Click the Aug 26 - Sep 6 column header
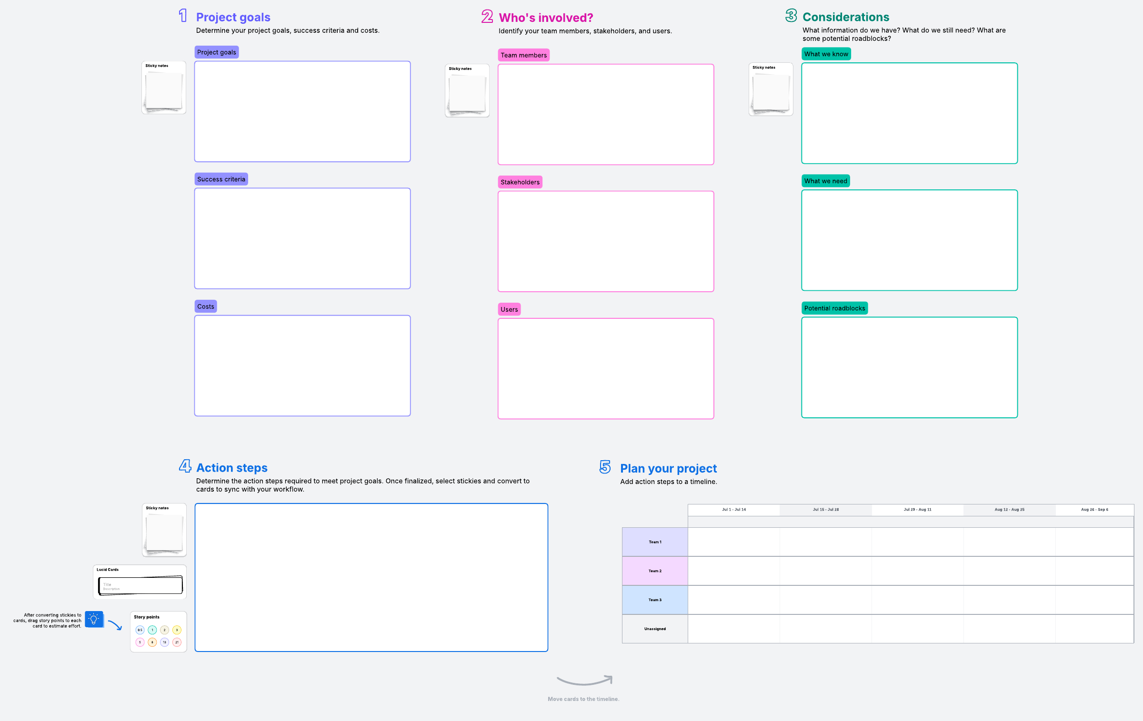Image resolution: width=1143 pixels, height=721 pixels. [x=1094, y=509]
